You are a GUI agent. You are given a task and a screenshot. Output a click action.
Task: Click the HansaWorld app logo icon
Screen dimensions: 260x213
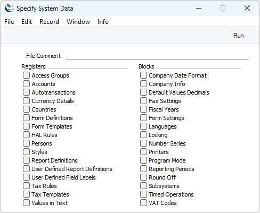(x=9, y=8)
